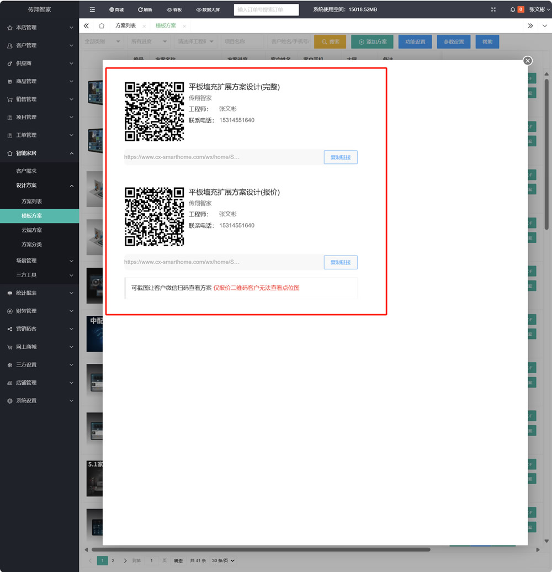Collapse the 设计方案 submenu chevron
This screenshot has height=572, width=552.
point(71,186)
